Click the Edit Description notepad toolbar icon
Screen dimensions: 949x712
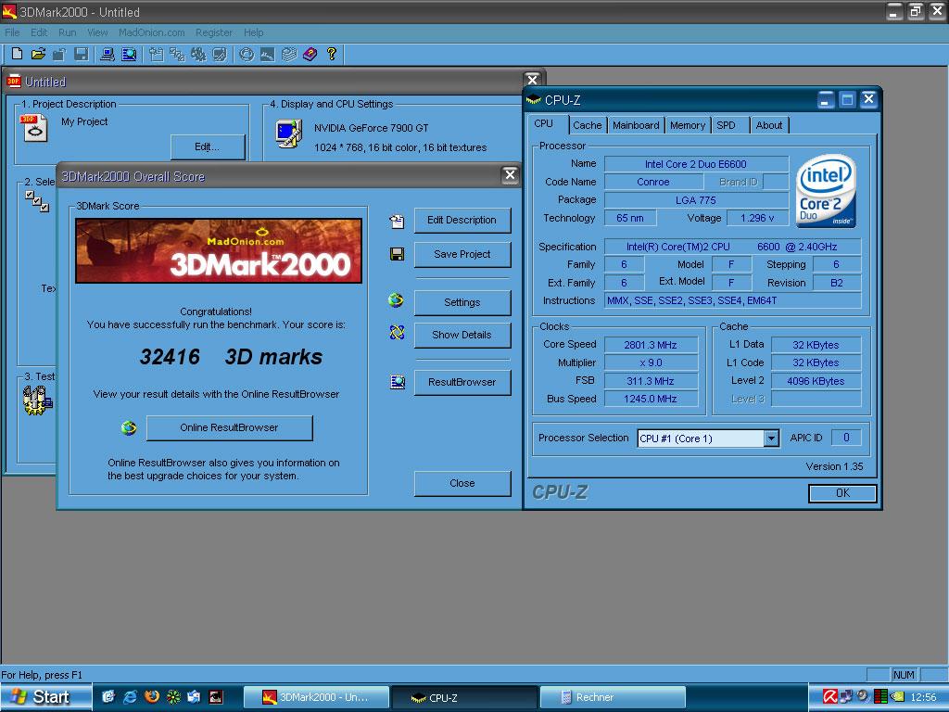(156, 54)
